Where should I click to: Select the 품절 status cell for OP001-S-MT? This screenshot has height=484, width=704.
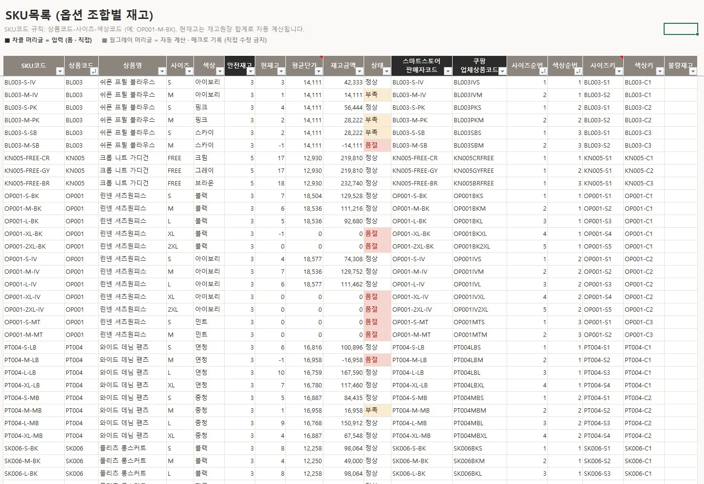point(378,322)
